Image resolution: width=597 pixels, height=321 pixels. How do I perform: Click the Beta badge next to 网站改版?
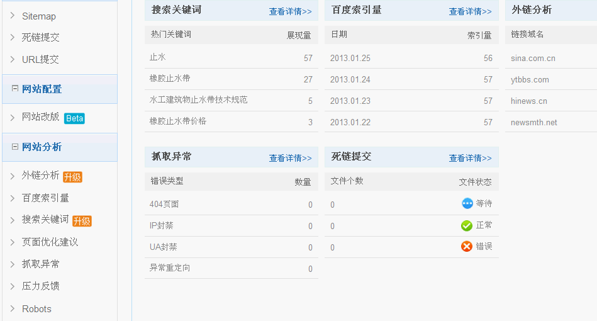pos(74,118)
